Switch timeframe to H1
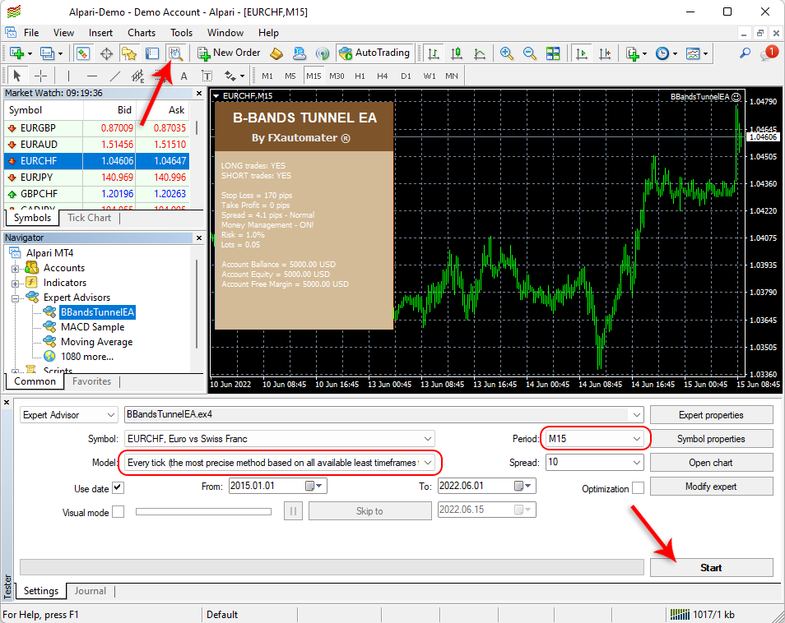The width and height of the screenshot is (785, 623). pyautogui.click(x=360, y=76)
